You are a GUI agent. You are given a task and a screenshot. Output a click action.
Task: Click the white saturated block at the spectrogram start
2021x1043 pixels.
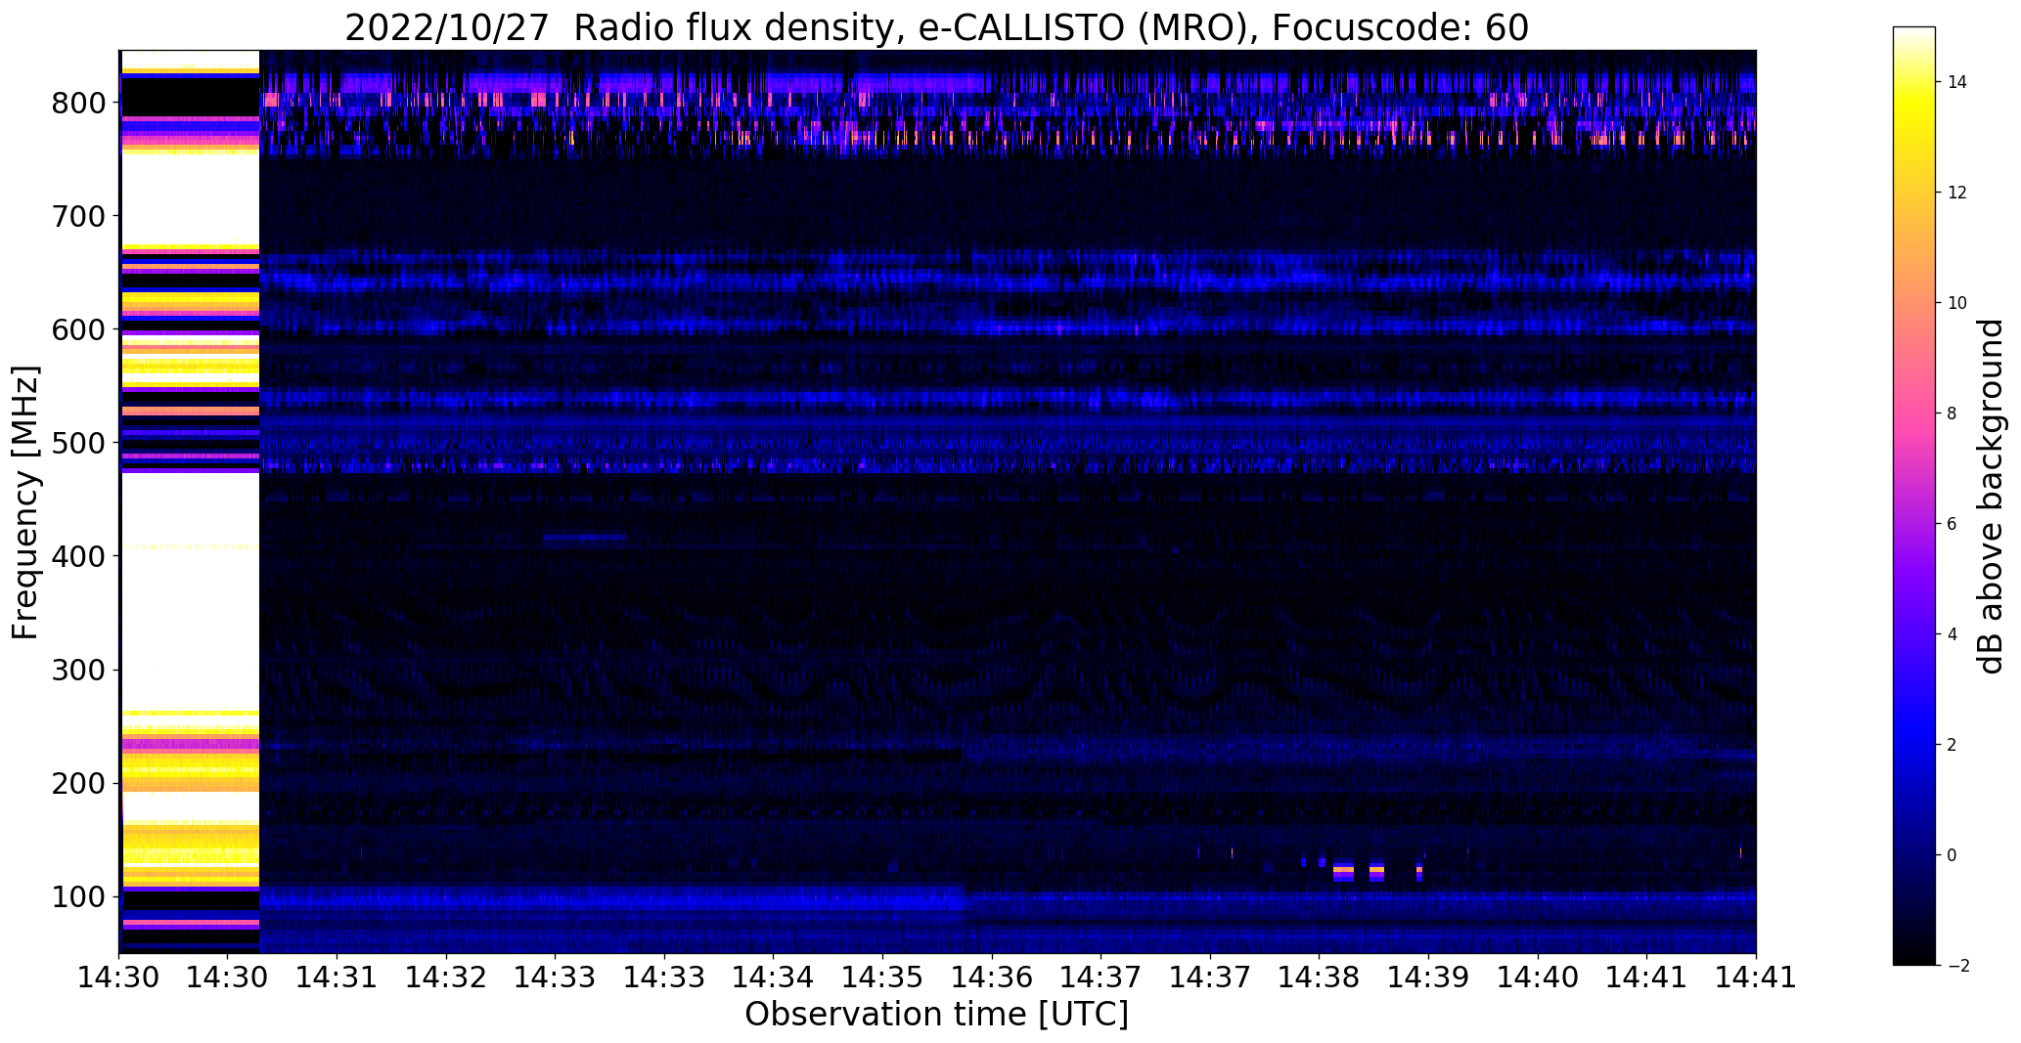coord(190,501)
